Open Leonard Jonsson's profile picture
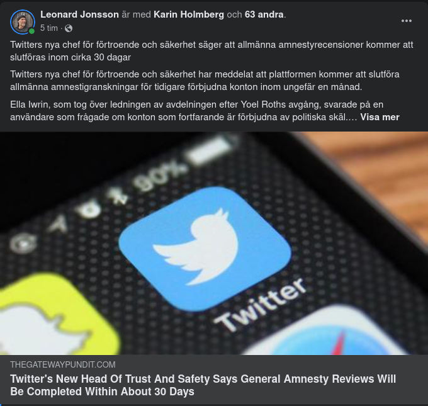Viewport: 428px width, 406px height. [x=23, y=22]
